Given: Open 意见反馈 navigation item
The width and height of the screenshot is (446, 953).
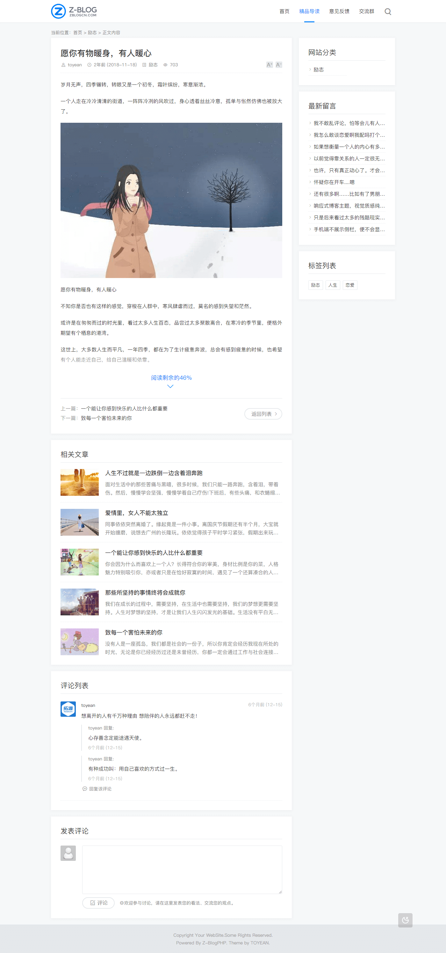Looking at the screenshot, I should tap(339, 11).
